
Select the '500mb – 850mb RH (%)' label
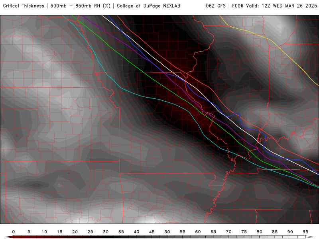click(81, 6)
